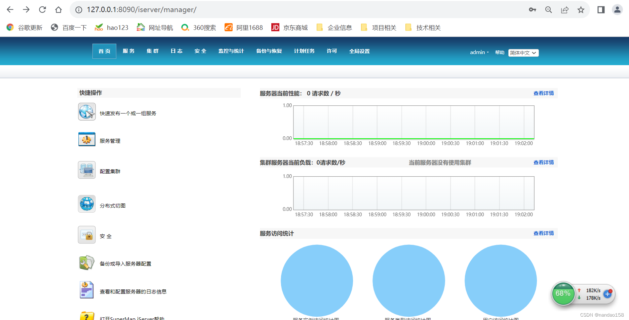The width and height of the screenshot is (629, 320).
Task: Open the 监控与统计 menu
Action: [231, 51]
